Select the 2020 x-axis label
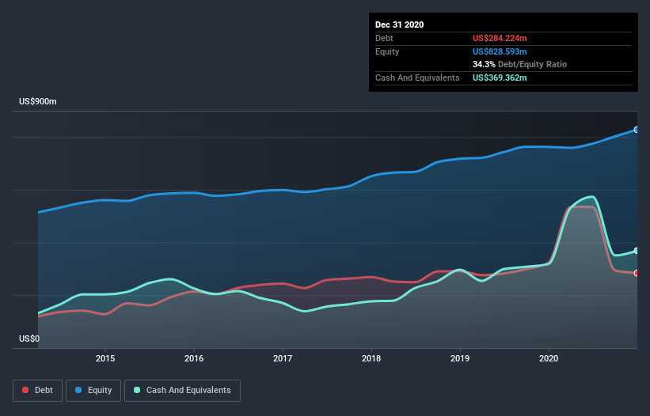Viewport: 650px width, 416px height. (549, 358)
